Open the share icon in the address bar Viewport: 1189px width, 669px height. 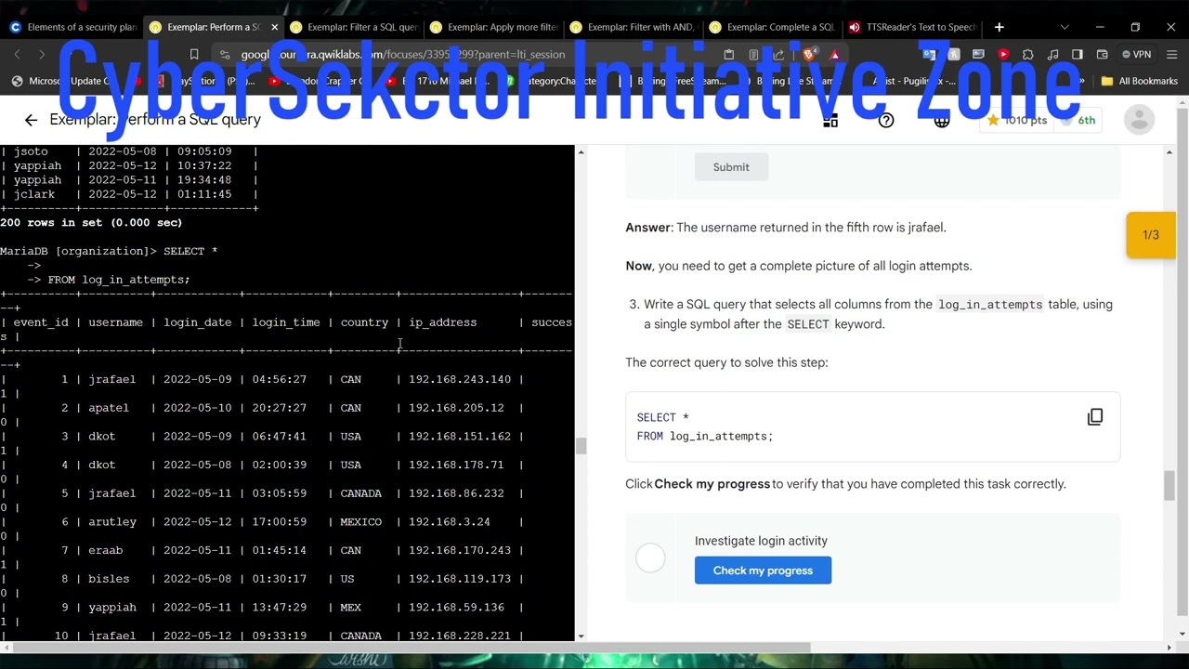[778, 54]
